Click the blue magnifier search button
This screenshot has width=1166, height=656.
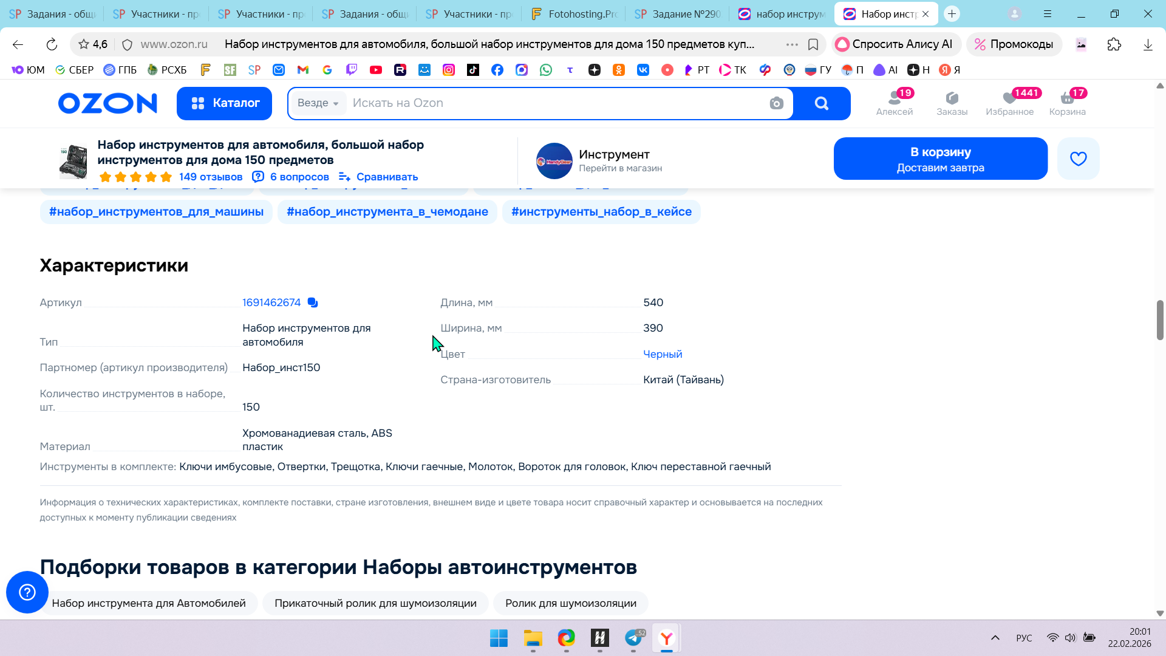(x=822, y=103)
